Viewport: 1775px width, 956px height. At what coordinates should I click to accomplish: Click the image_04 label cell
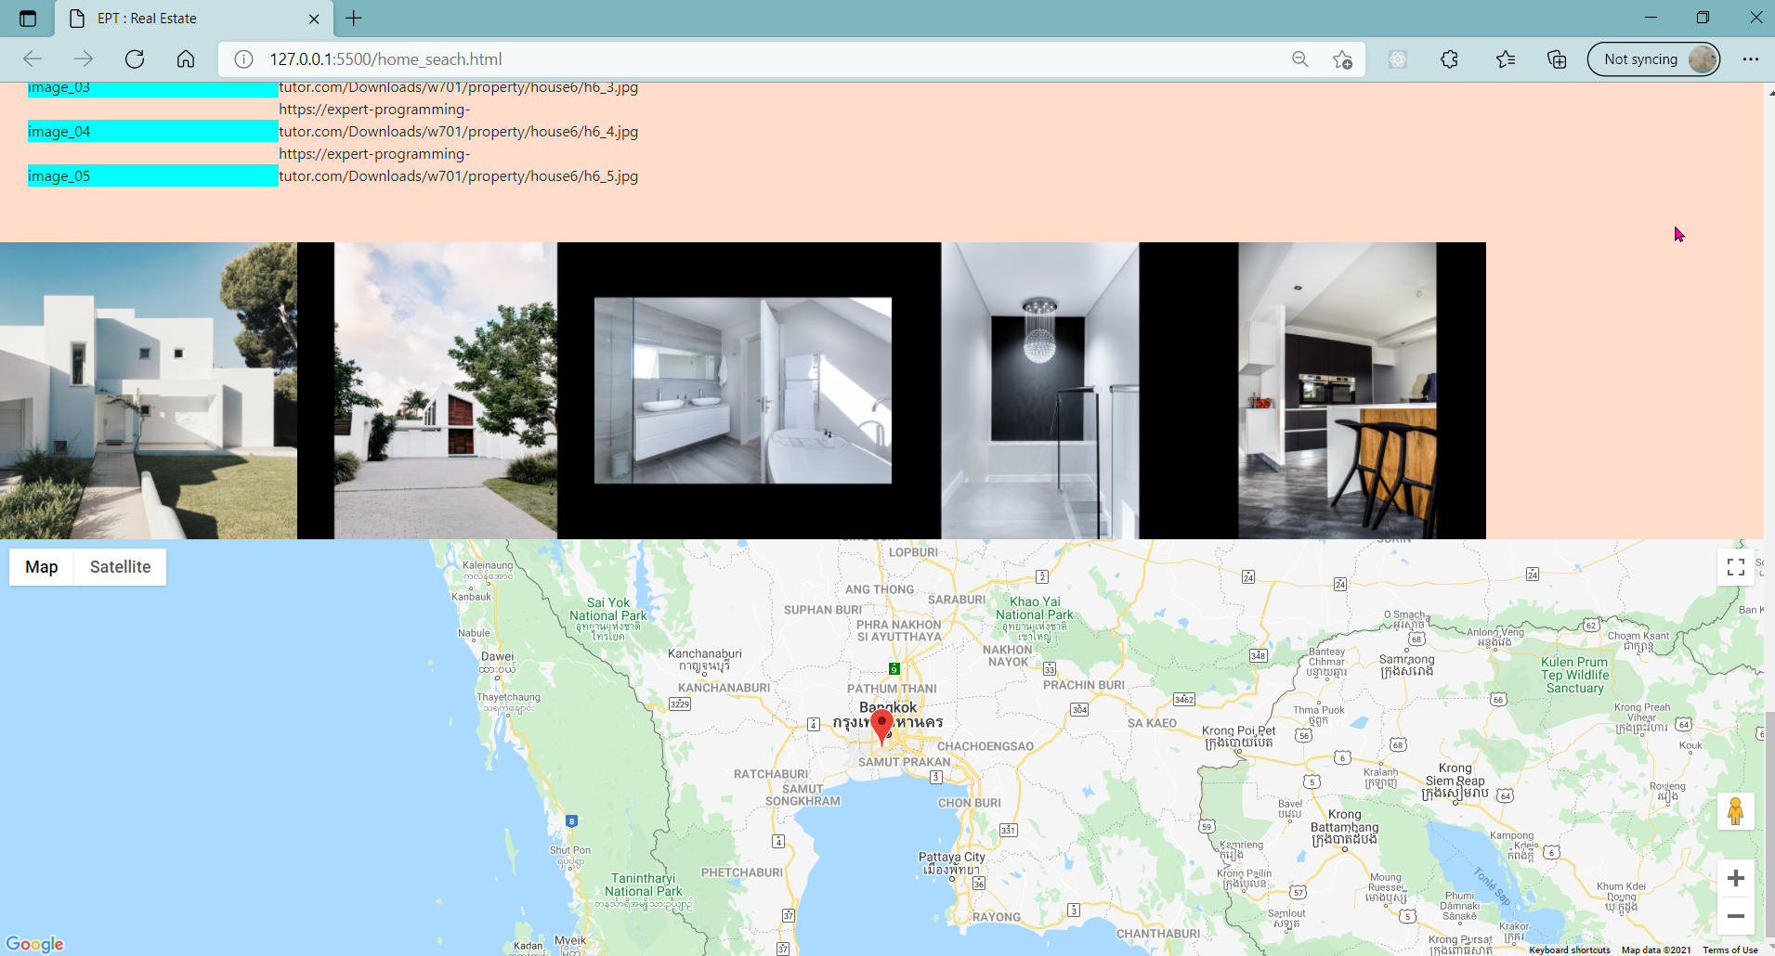click(x=153, y=132)
